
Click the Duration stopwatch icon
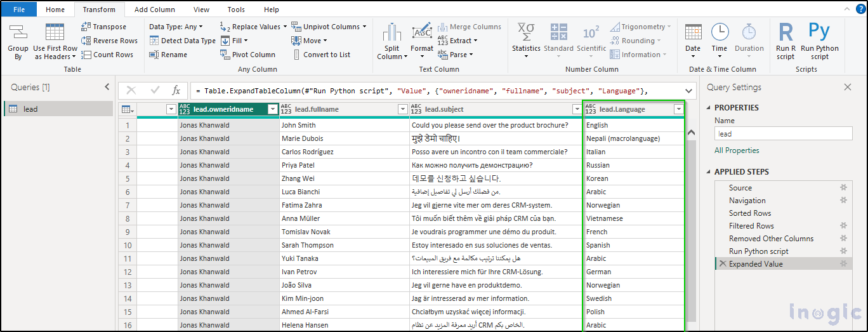click(x=749, y=32)
